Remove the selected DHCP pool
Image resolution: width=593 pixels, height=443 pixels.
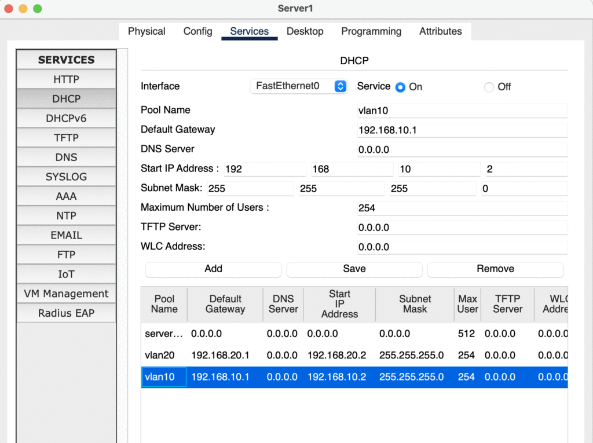(495, 269)
